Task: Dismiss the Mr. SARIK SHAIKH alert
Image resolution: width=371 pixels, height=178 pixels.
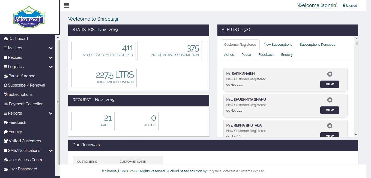Action: (330, 74)
